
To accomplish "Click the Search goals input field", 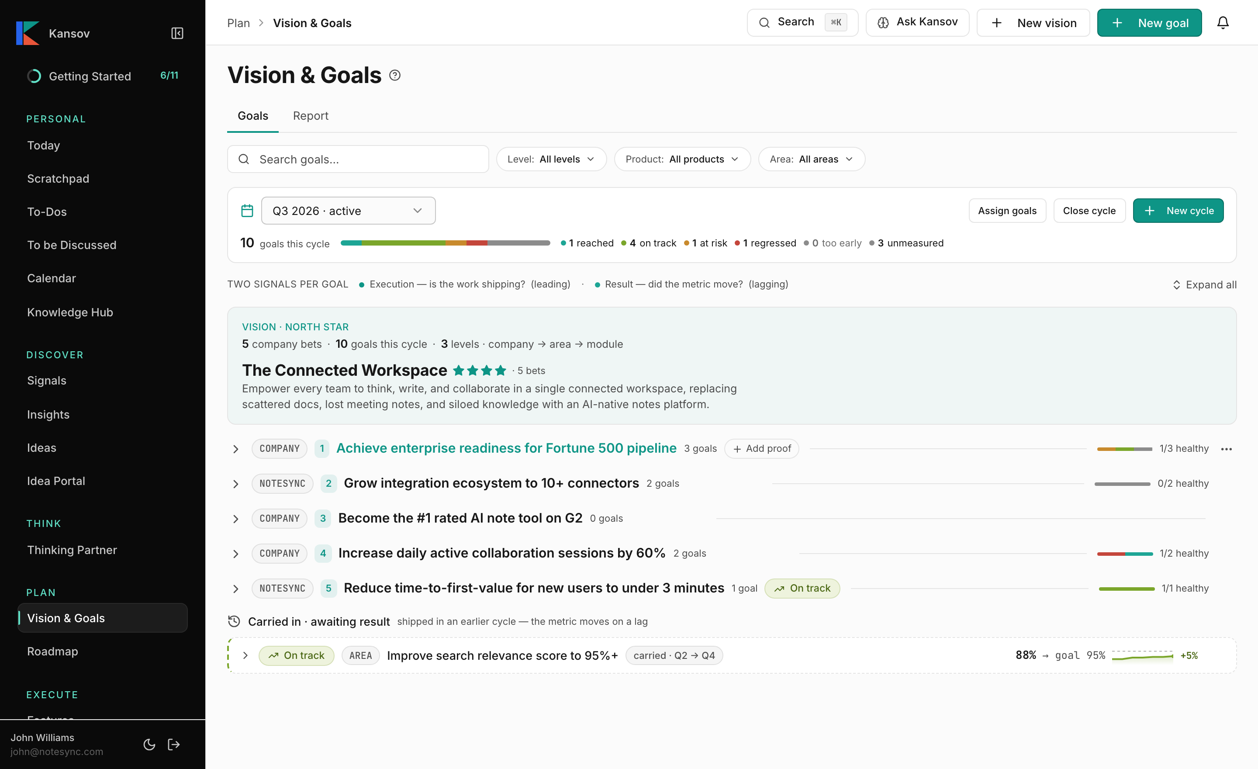I will coord(358,159).
